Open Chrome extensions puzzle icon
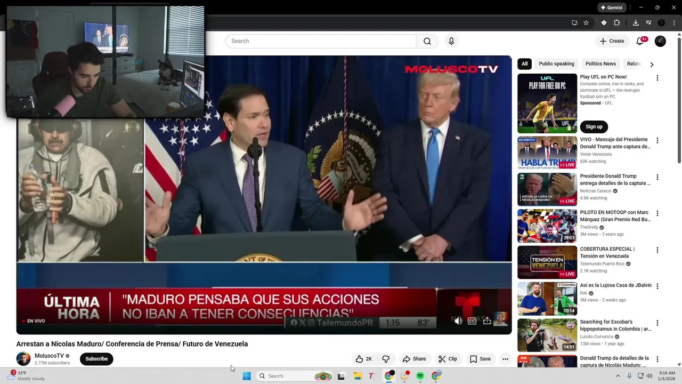This screenshot has height=384, width=682. pos(617,23)
